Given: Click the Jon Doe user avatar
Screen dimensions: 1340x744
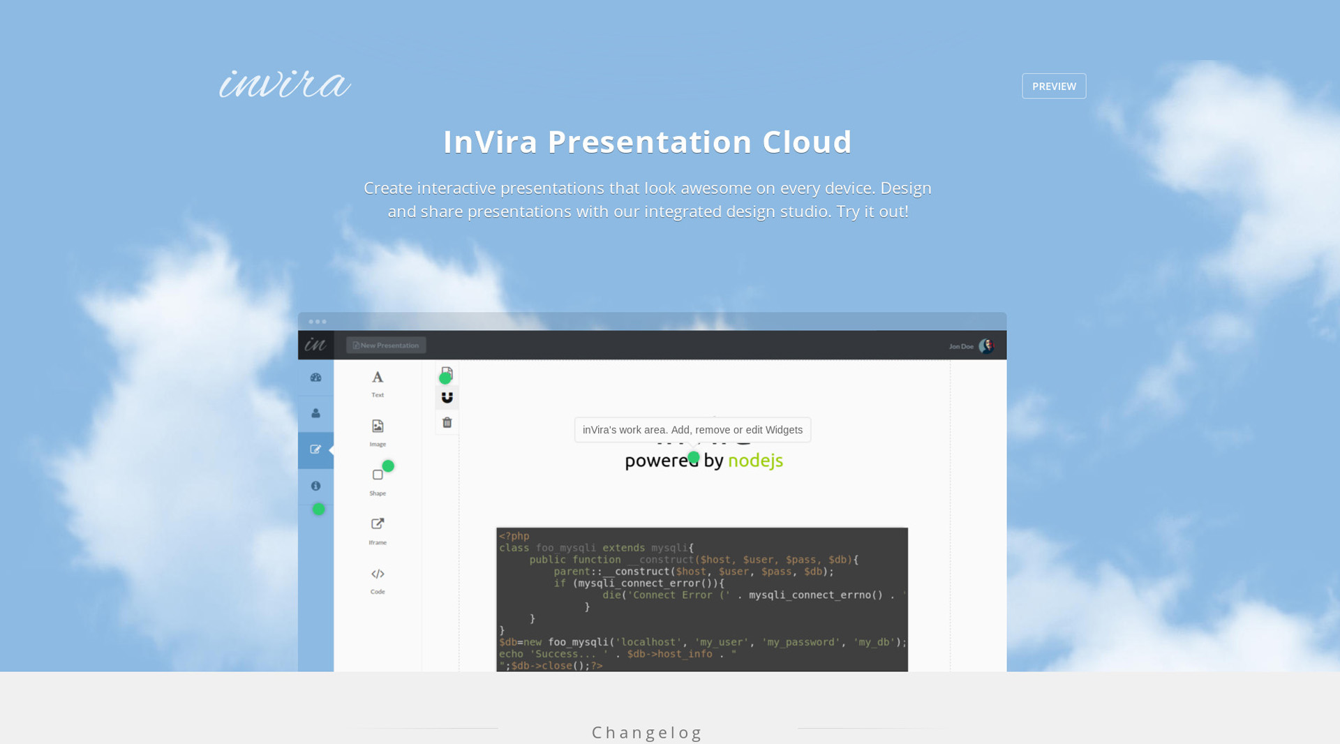Looking at the screenshot, I should click(x=985, y=345).
